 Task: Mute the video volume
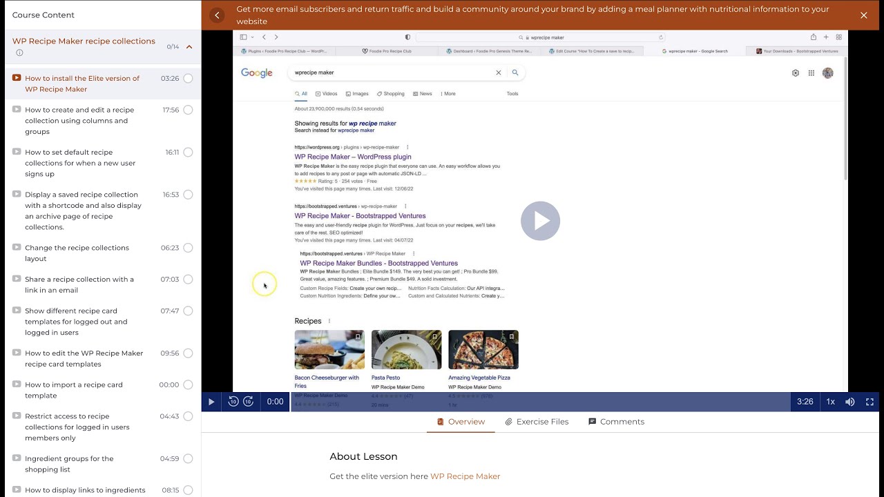tap(850, 402)
